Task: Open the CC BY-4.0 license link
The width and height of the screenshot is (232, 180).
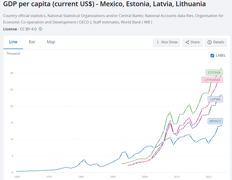Action: pos(27,29)
